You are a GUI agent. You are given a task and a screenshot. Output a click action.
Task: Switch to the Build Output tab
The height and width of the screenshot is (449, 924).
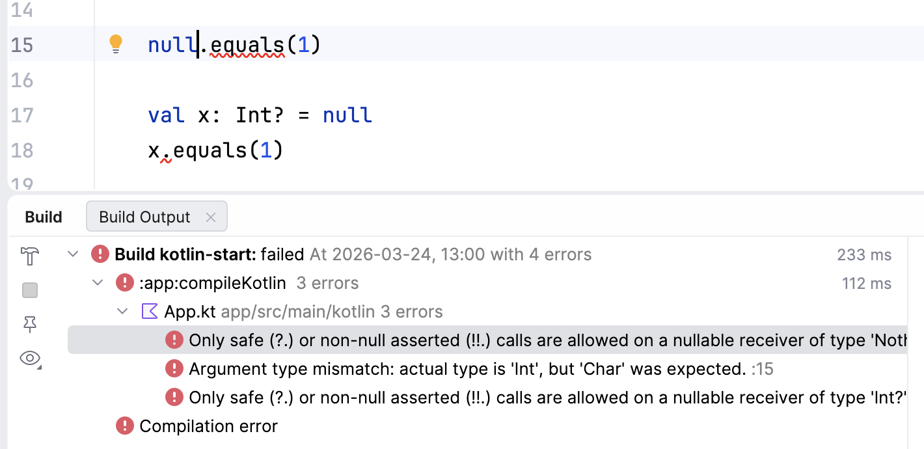[x=144, y=217]
